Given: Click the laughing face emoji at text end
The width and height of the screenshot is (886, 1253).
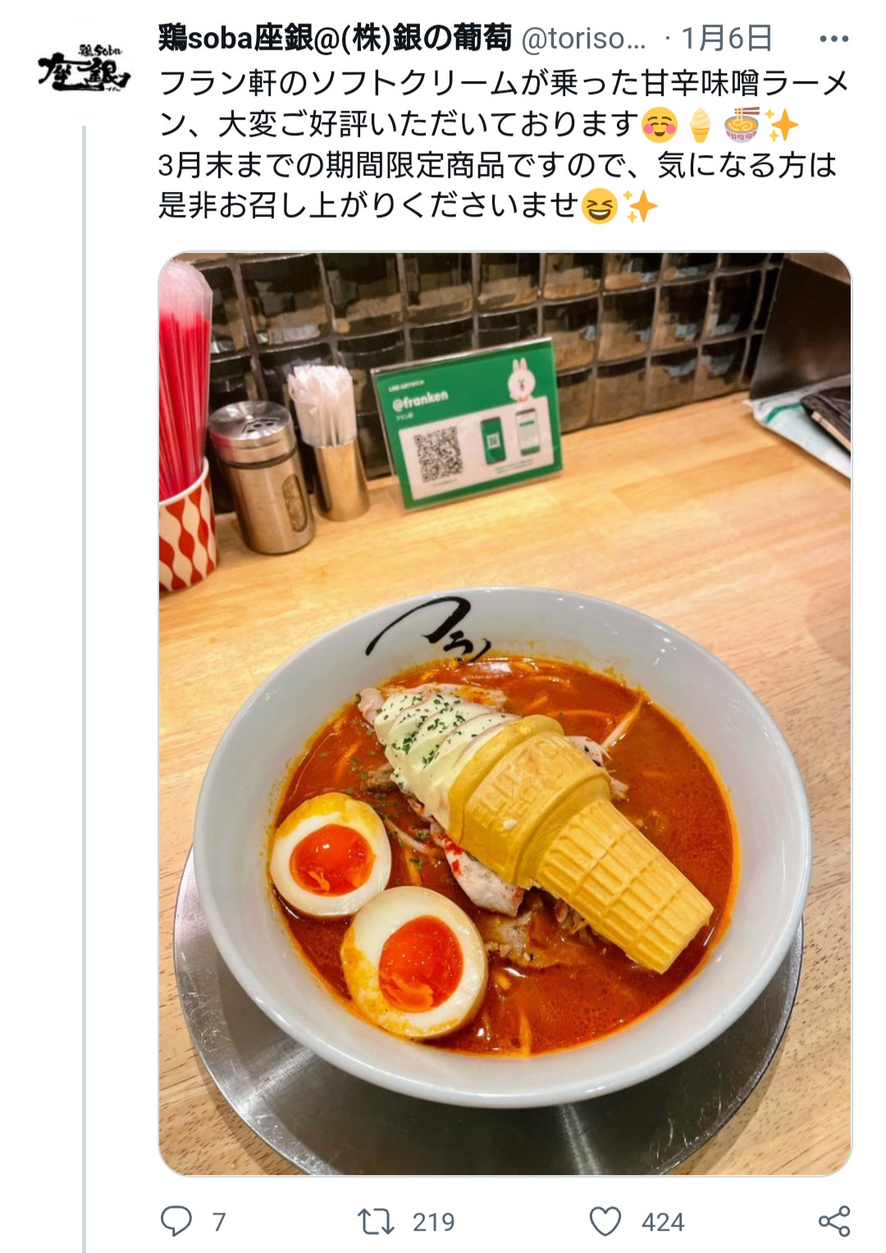Looking at the screenshot, I should pos(599,206).
